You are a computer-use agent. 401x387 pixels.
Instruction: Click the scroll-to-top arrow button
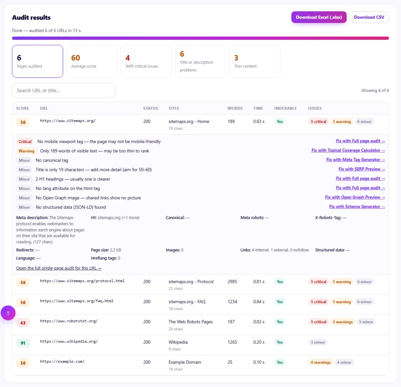coord(8,313)
